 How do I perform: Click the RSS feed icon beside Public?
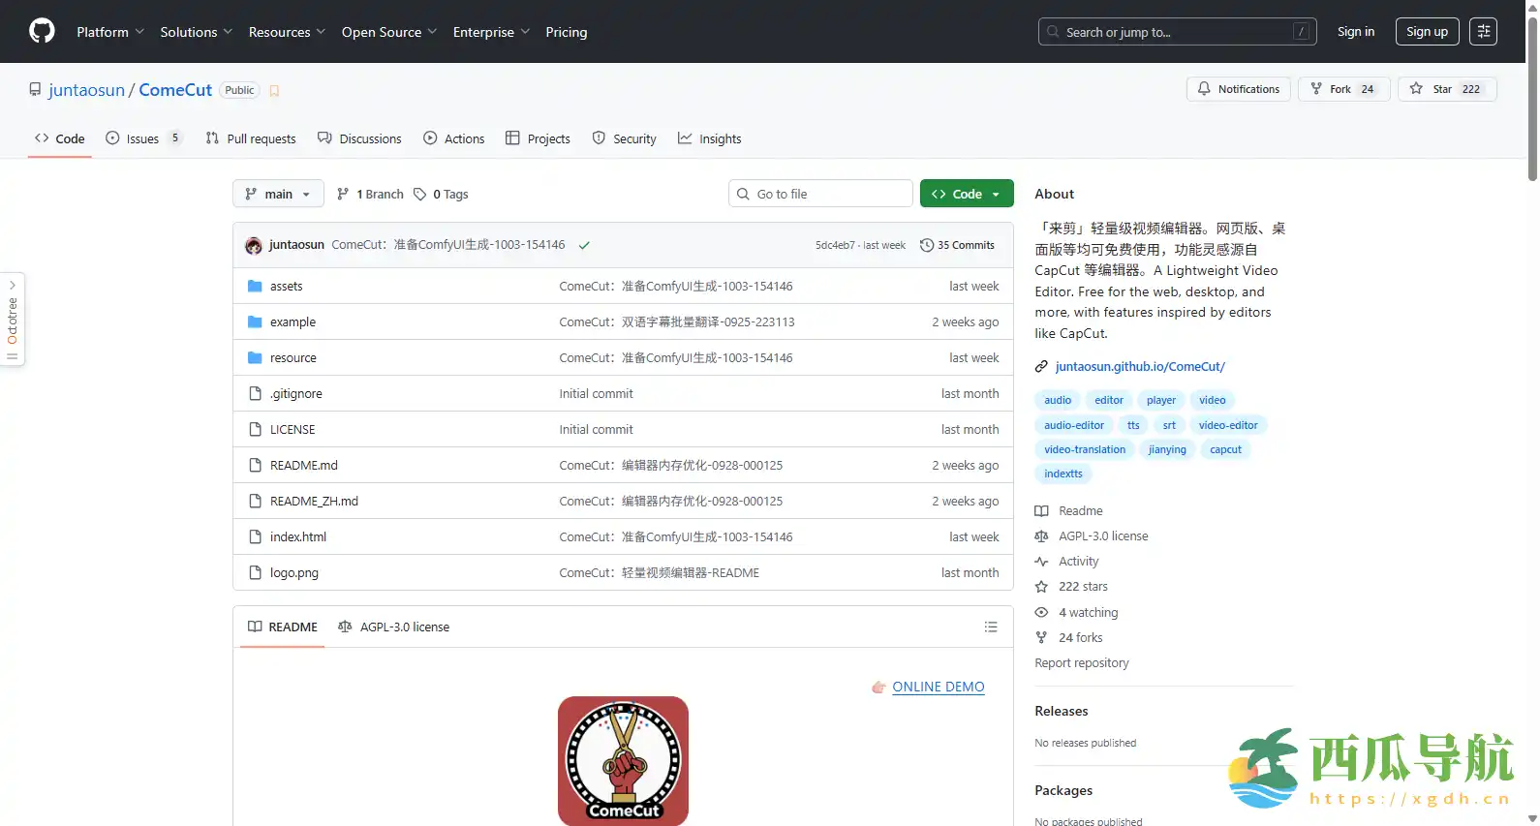click(274, 91)
